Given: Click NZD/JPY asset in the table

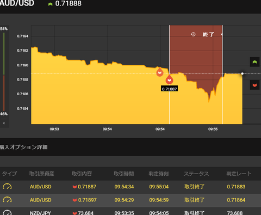Looking at the screenshot, I should [x=40, y=213].
